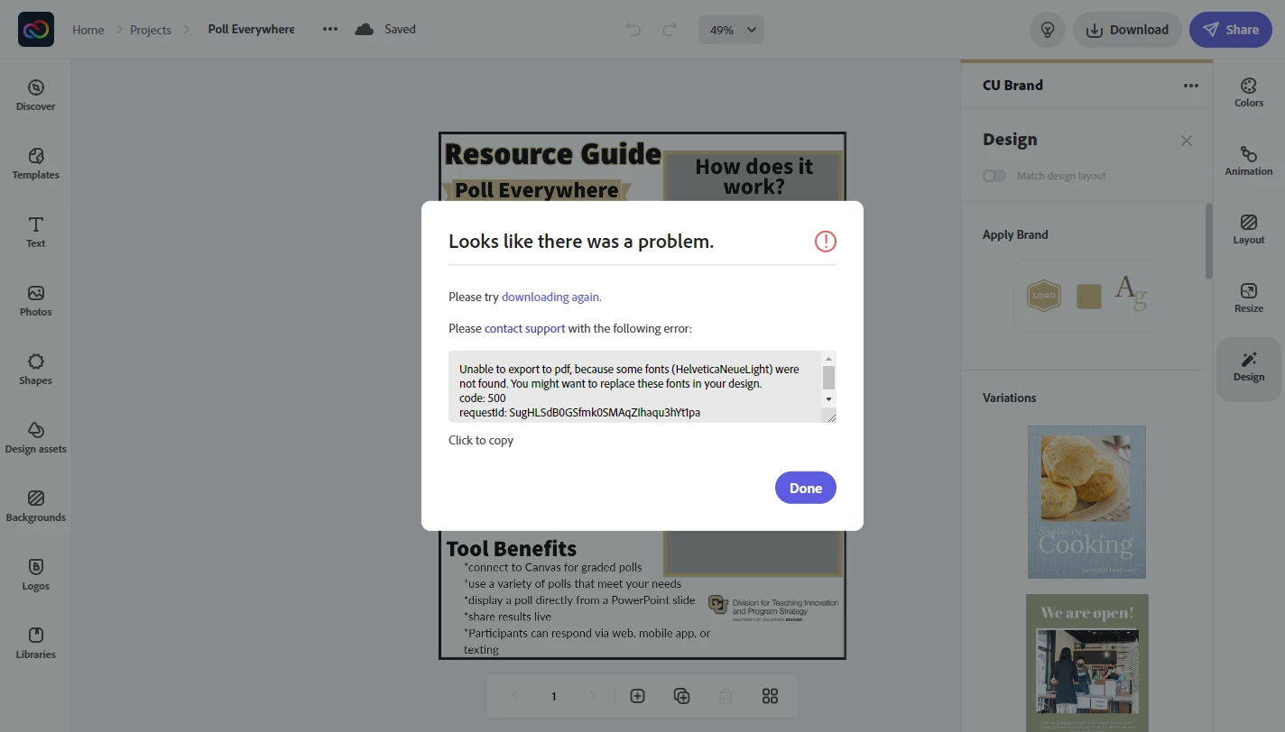
Task: Click the Download button
Action: tap(1127, 30)
